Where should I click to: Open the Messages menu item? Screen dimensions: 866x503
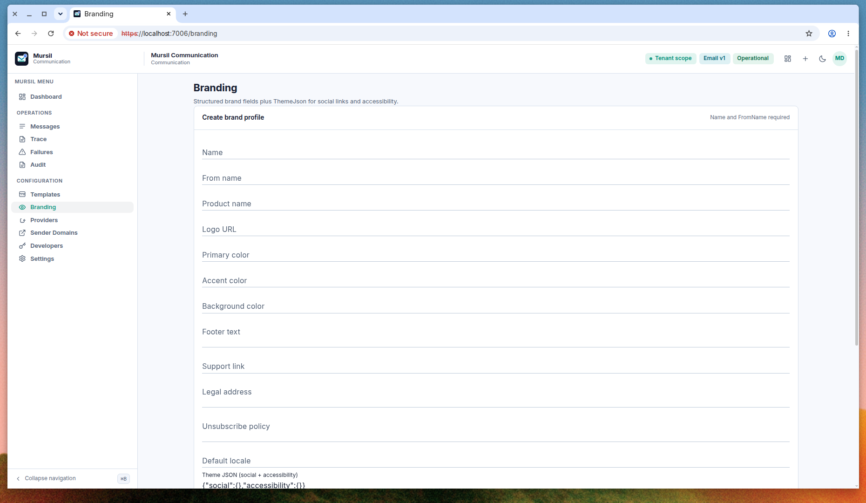coord(72,127)
